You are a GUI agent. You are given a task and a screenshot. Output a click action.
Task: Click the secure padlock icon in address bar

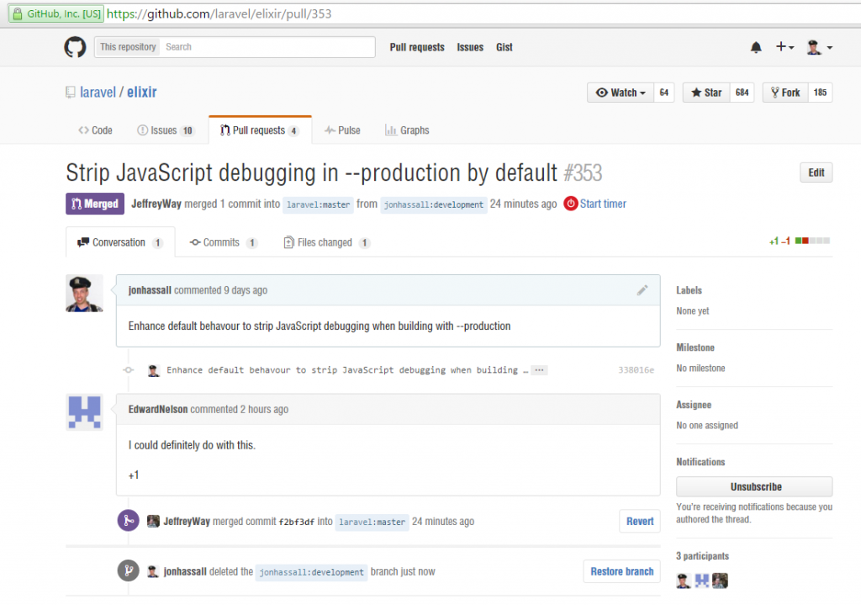(18, 13)
